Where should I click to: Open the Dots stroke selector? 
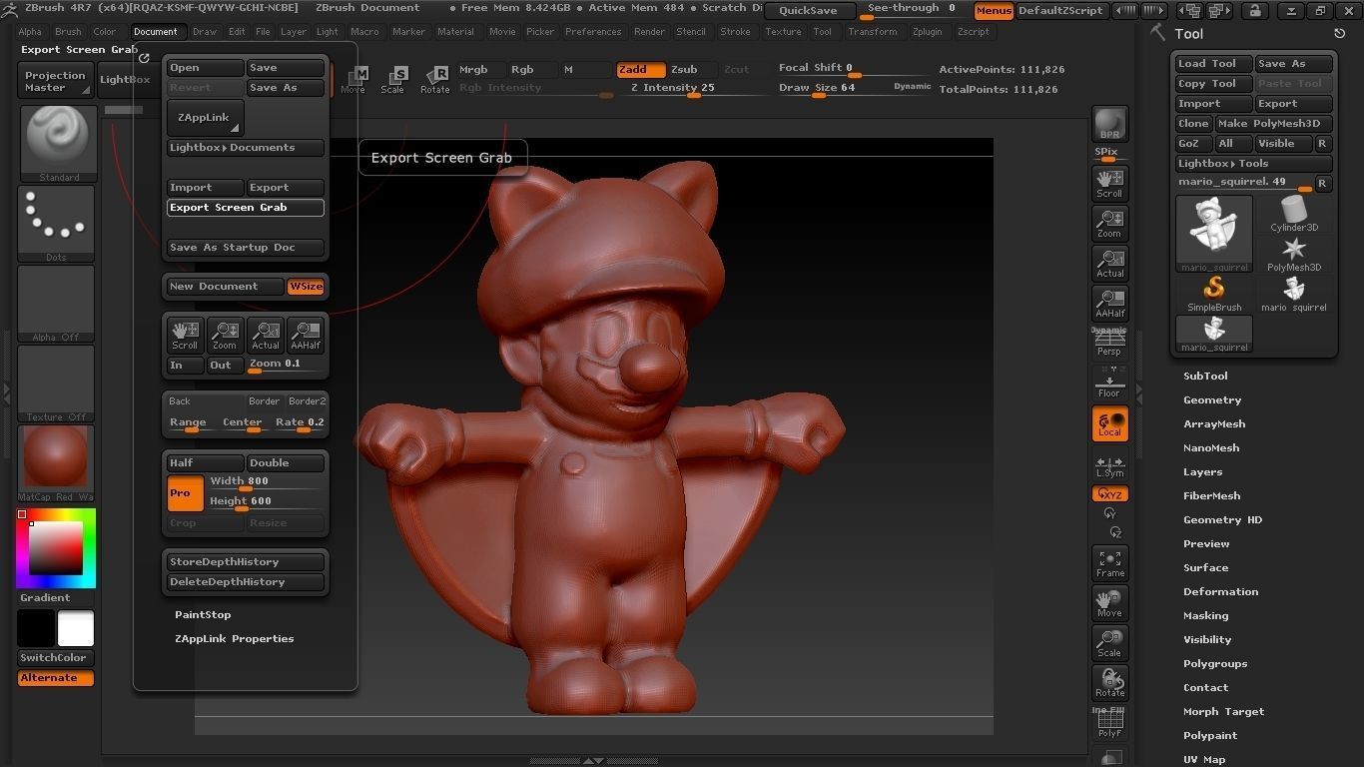[57, 224]
